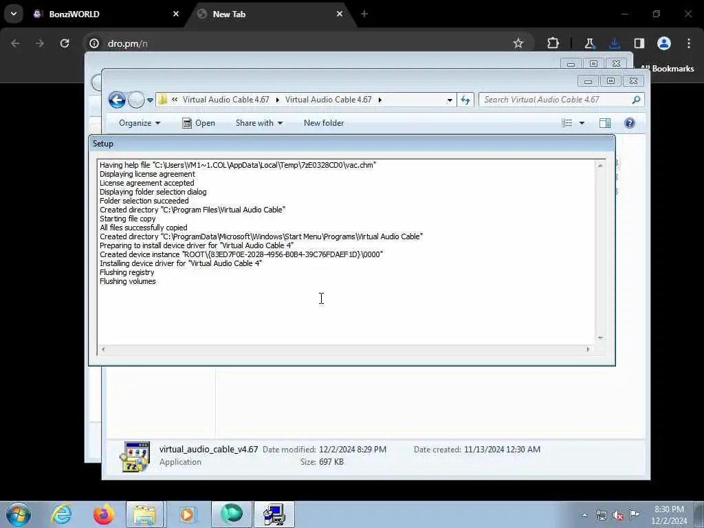Reload the current page
The height and width of the screenshot is (528, 704).
(65, 43)
